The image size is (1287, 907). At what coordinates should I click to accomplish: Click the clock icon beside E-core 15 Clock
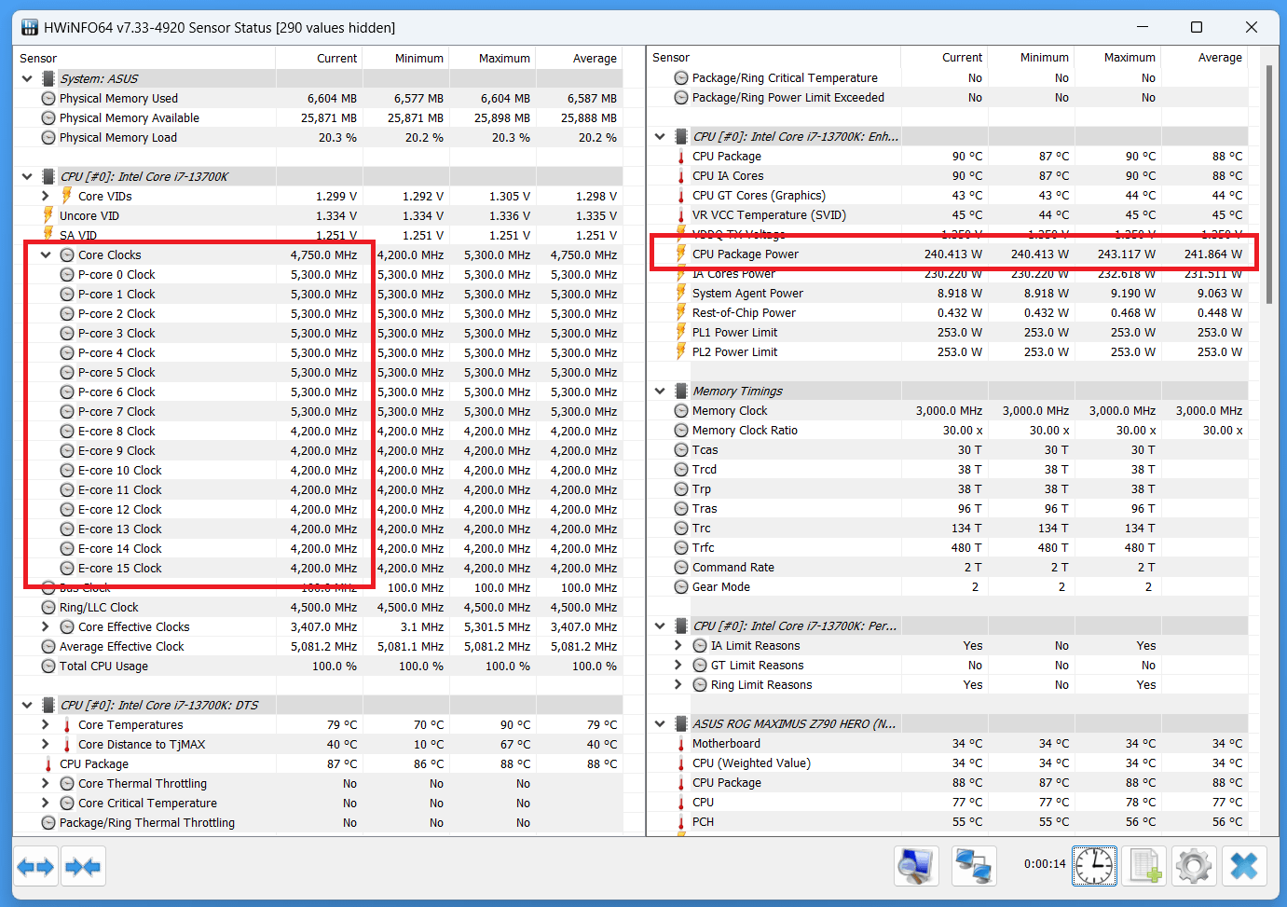click(x=67, y=569)
